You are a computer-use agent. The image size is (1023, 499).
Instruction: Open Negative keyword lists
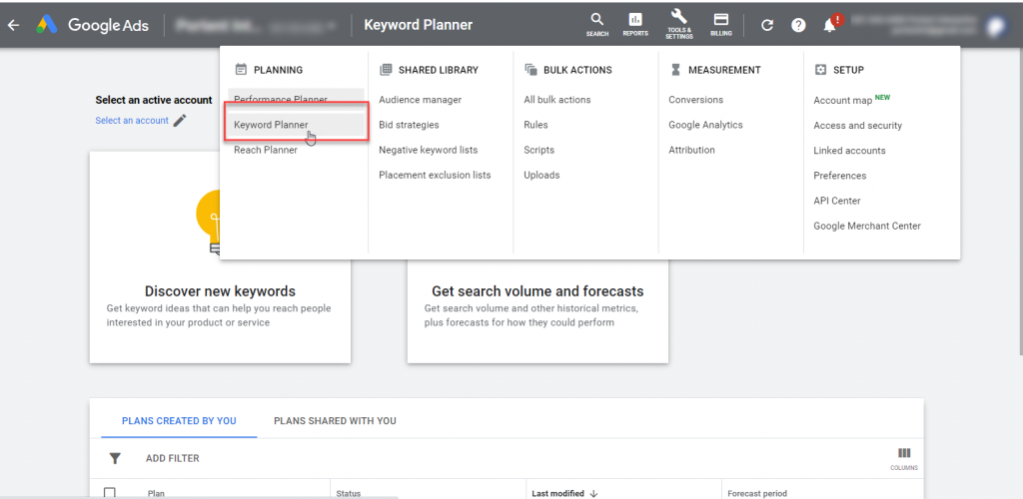(428, 150)
